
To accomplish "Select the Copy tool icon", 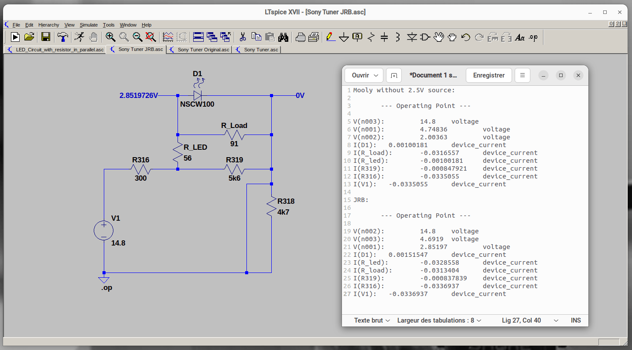I will pyautogui.click(x=256, y=37).
